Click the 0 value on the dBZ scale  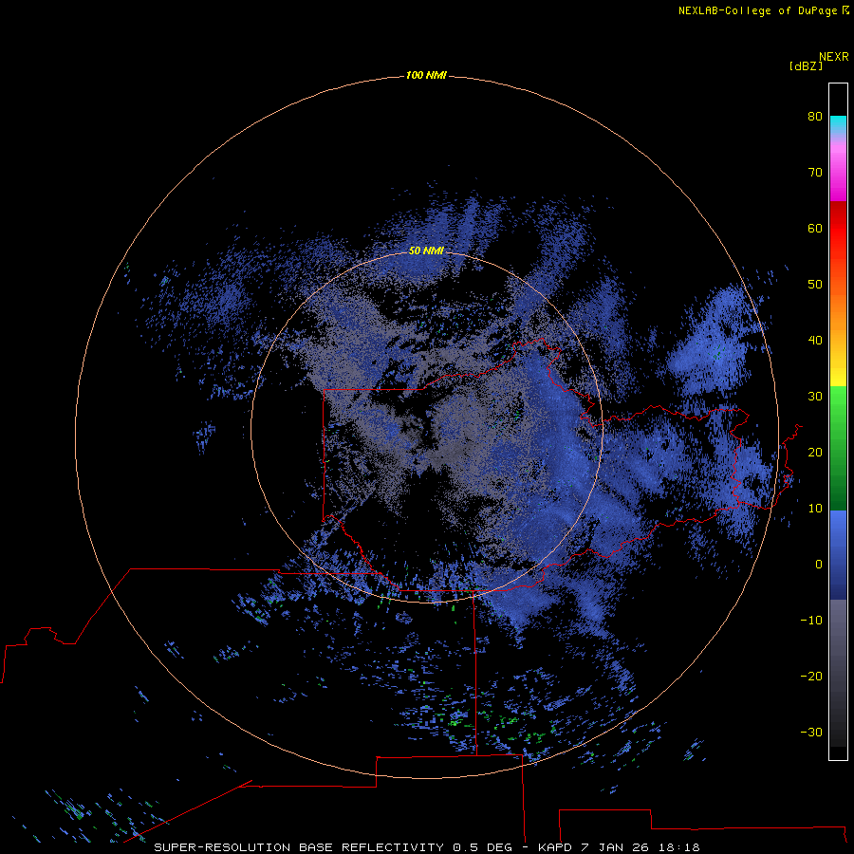click(819, 565)
